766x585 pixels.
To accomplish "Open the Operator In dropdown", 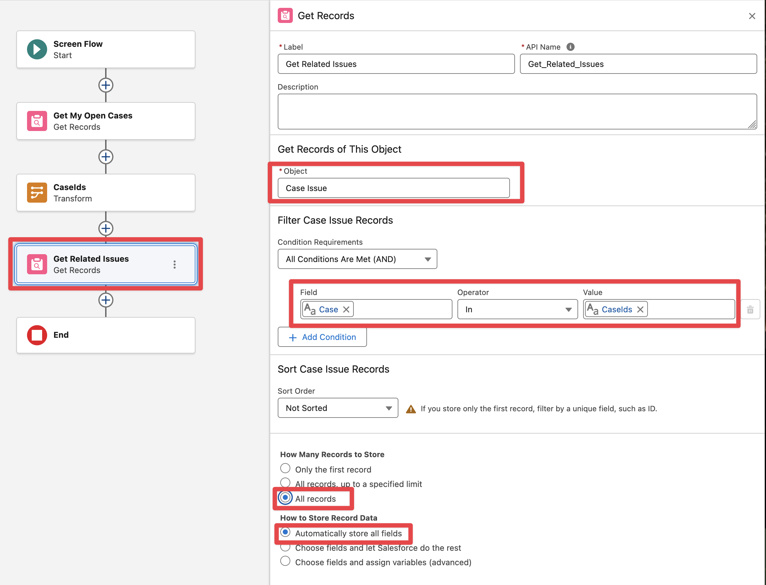I will (x=517, y=309).
